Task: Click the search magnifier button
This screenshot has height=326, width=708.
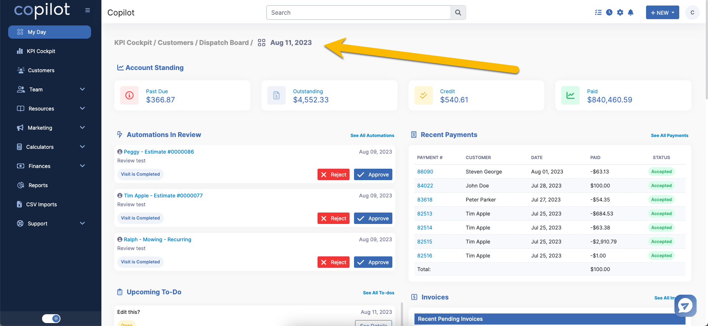Action: tap(458, 13)
